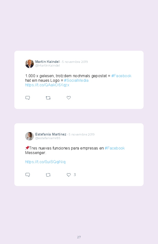The height and width of the screenshot is (244, 158).
Task: Click #Facebook hashtag in Martin's tweet
Action: click(122, 76)
